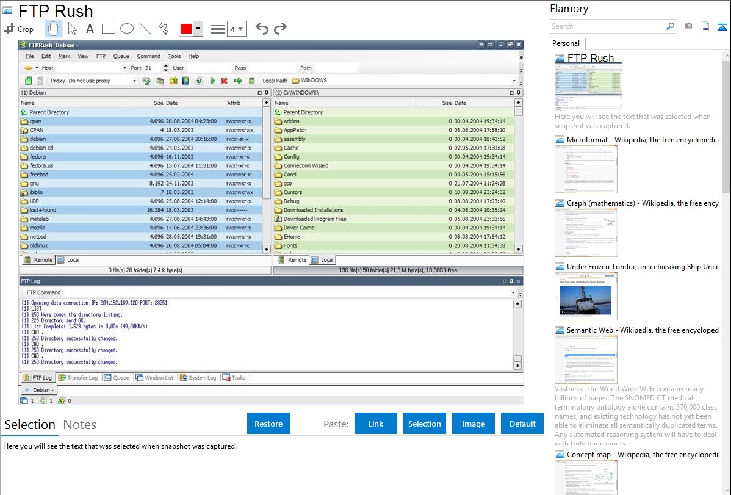Switch to the Window List tab
This screenshot has width=731, height=495.
154,378
